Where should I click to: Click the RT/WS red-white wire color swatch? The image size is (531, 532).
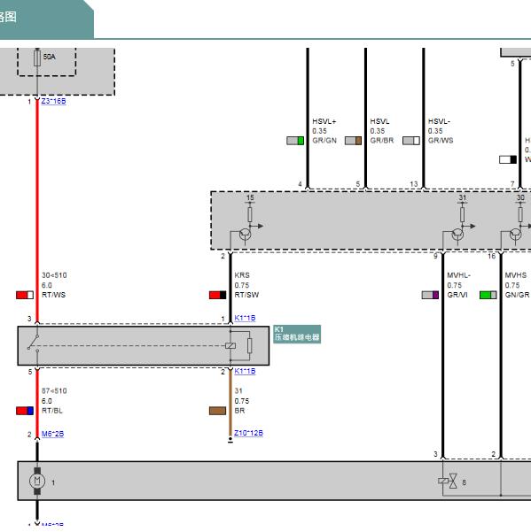[25, 295]
